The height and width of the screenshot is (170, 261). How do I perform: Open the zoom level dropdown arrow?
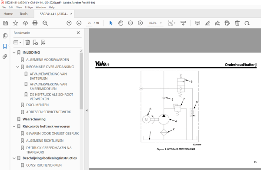coord(161,23)
